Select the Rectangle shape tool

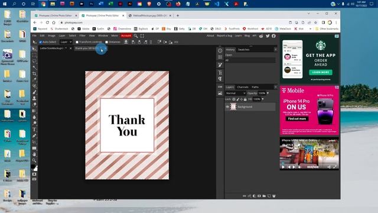(34, 148)
